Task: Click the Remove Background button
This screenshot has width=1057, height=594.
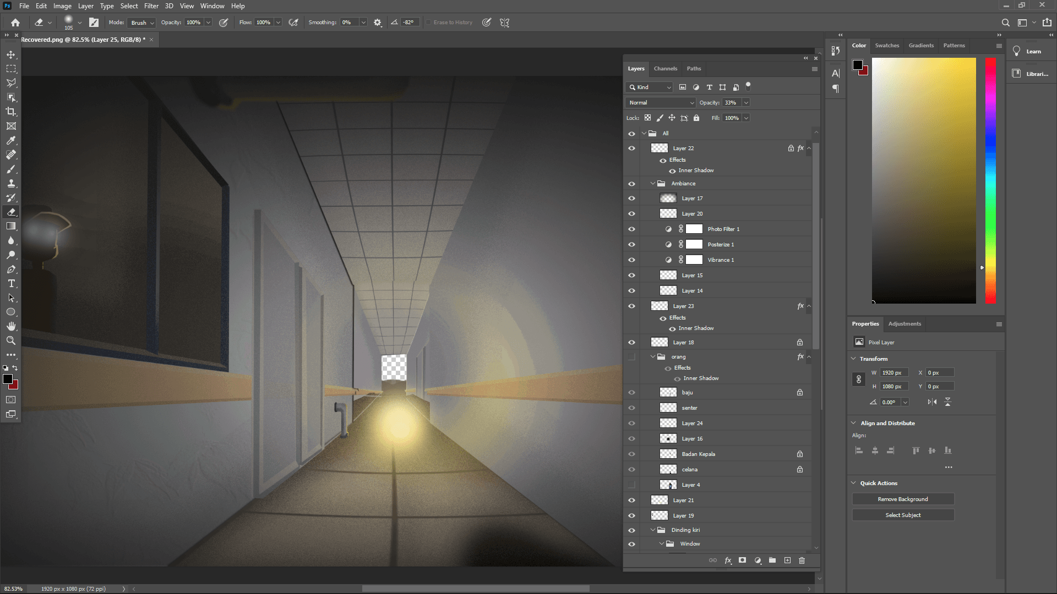Action: 903,499
